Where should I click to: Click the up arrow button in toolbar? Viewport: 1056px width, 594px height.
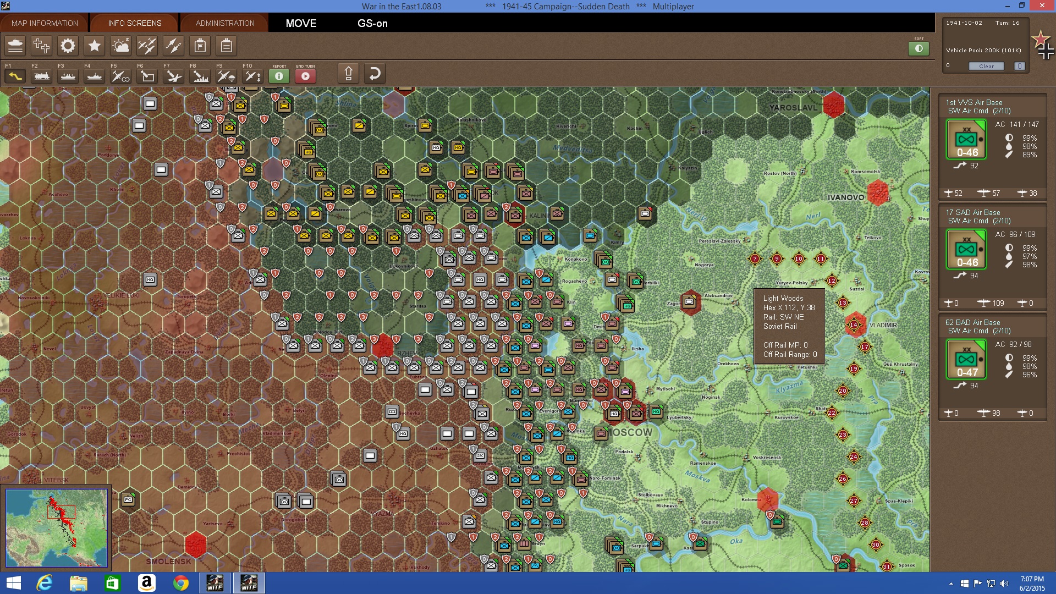coord(348,73)
